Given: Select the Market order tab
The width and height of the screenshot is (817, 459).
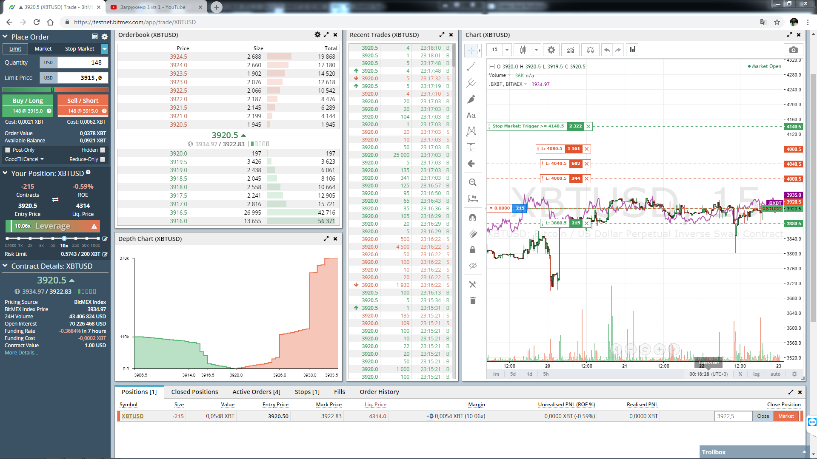Looking at the screenshot, I should (x=43, y=49).
